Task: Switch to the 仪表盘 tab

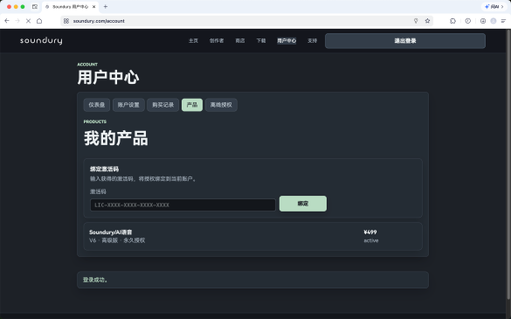Action: tap(97, 105)
